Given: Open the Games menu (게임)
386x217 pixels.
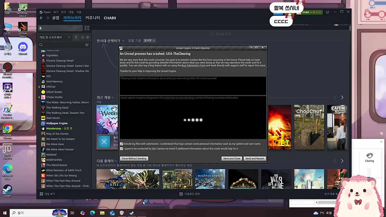Looking at the screenshot, I should coord(71,12).
